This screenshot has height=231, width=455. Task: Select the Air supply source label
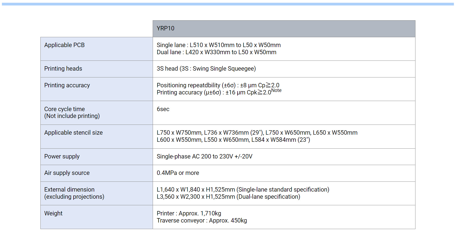[x=67, y=173]
